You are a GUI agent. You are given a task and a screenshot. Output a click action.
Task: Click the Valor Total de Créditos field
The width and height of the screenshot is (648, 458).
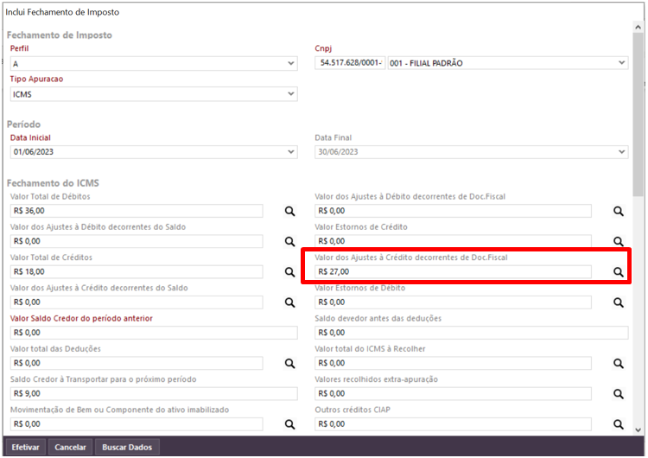137,271
